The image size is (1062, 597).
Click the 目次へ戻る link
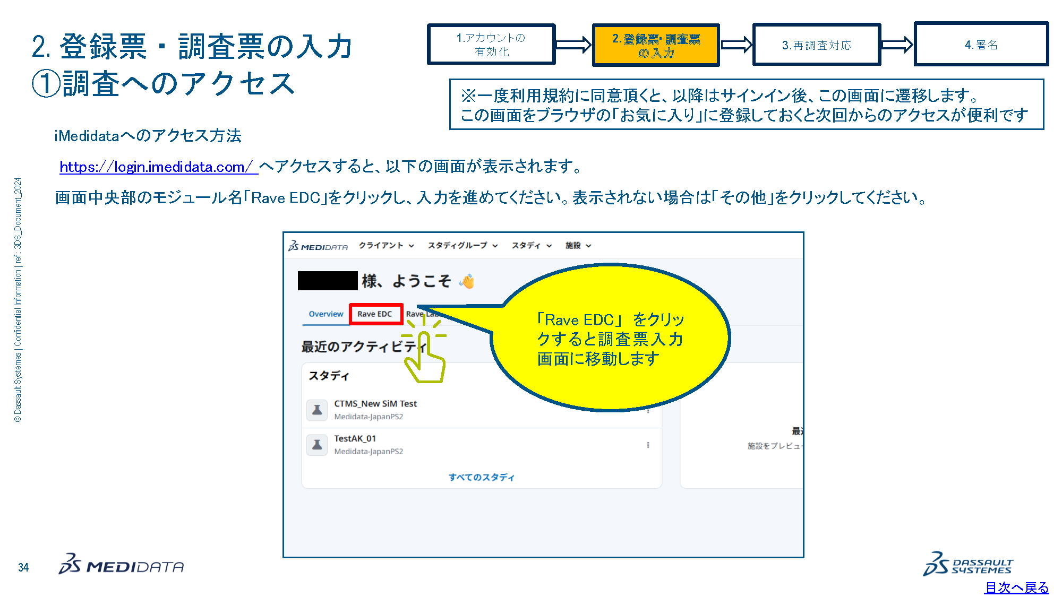(x=1016, y=587)
